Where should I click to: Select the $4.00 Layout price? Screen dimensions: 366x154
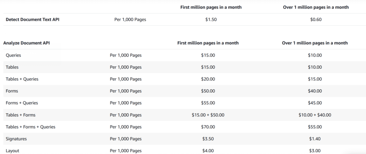point(208,151)
